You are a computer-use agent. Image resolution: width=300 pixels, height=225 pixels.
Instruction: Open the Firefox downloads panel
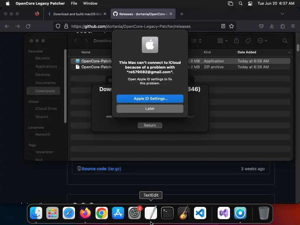pos(272,26)
